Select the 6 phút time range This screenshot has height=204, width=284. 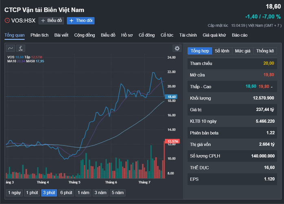[x=66, y=193]
